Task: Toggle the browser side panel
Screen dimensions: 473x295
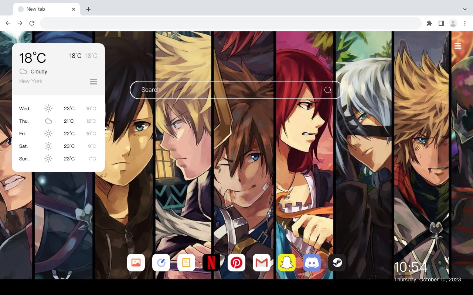Action: pyautogui.click(x=441, y=23)
